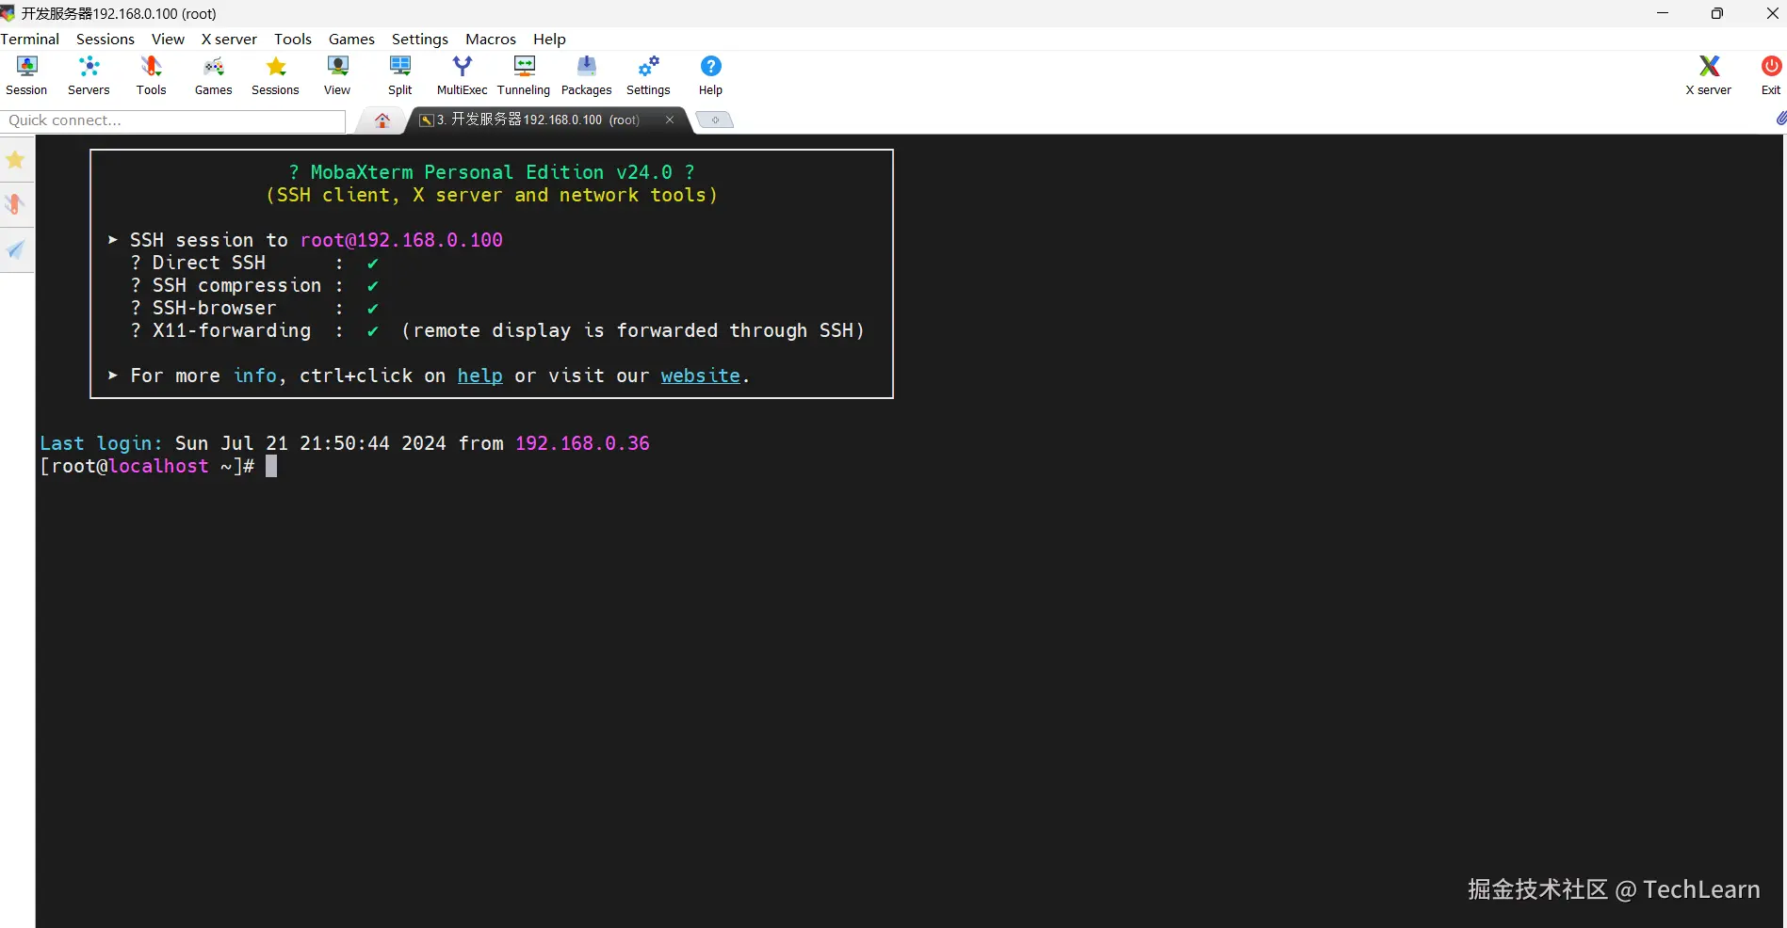Open the sidebar tools icon
Viewport: 1787px width, 928px height.
click(x=16, y=204)
